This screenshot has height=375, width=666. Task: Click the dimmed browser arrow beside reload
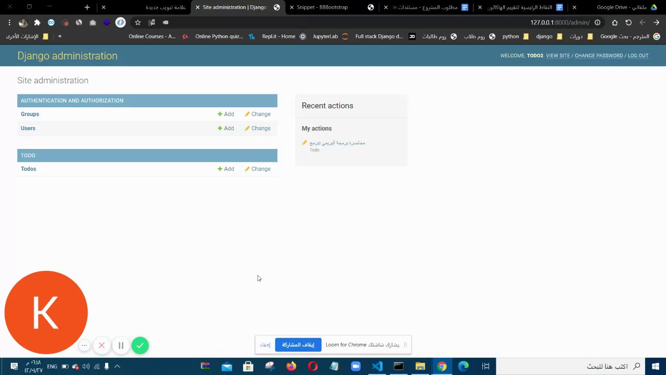coord(643,22)
